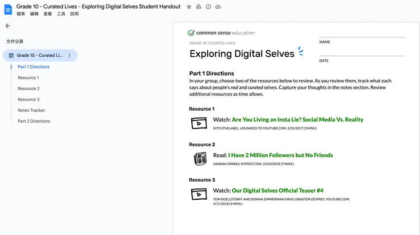Jump to Resource 2 in outline

28,89
